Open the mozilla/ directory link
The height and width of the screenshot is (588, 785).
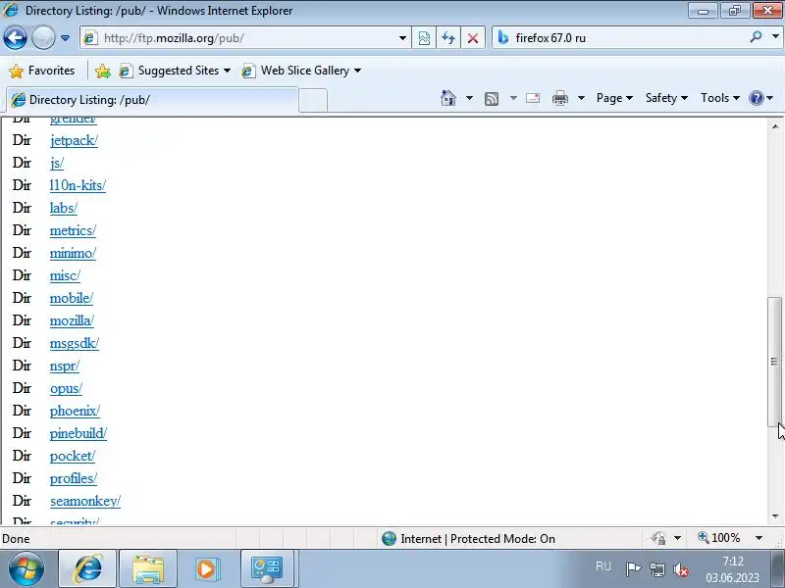coord(72,320)
